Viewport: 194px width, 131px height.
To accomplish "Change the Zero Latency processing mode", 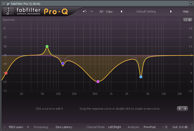I will [x=64, y=127].
